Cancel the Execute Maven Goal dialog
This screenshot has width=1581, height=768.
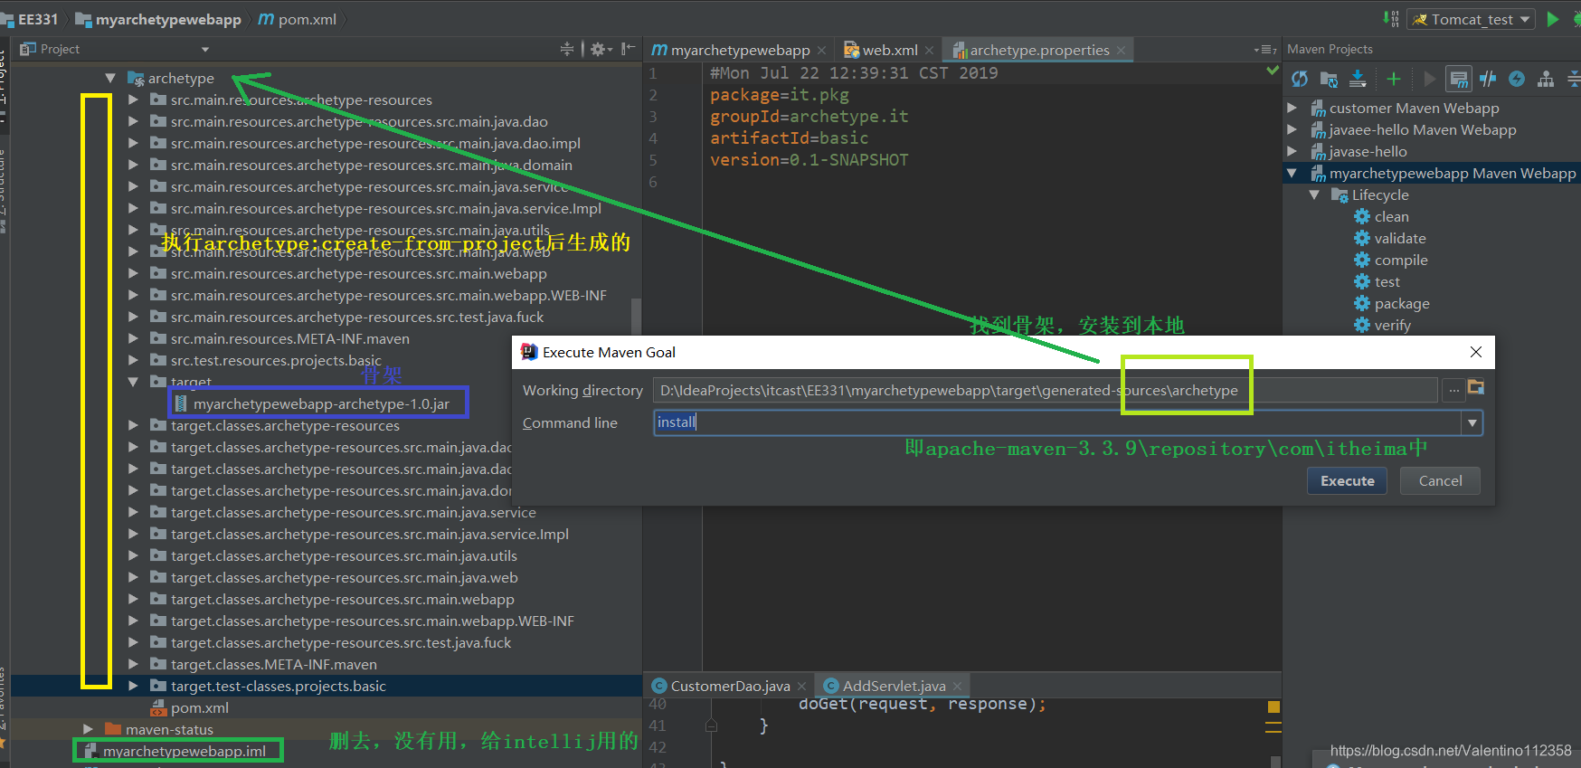[x=1440, y=481]
